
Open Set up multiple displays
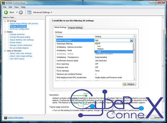tap(19, 48)
